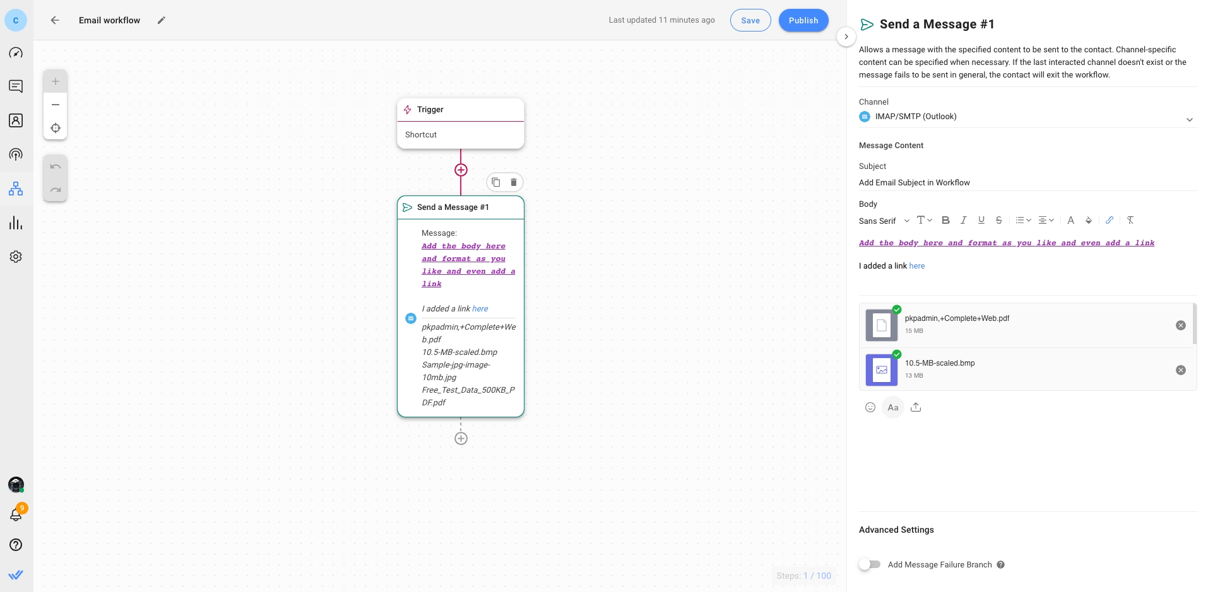Clear text formatting in body editor
This screenshot has width=1208, height=592.
[1130, 220]
